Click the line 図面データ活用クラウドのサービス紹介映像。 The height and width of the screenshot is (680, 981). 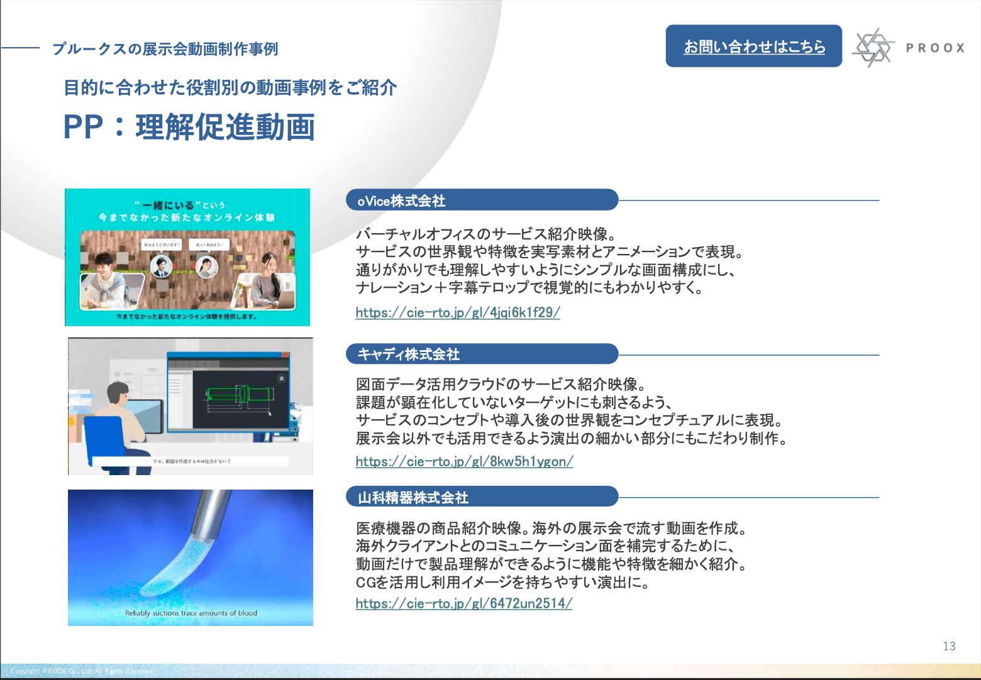click(501, 384)
